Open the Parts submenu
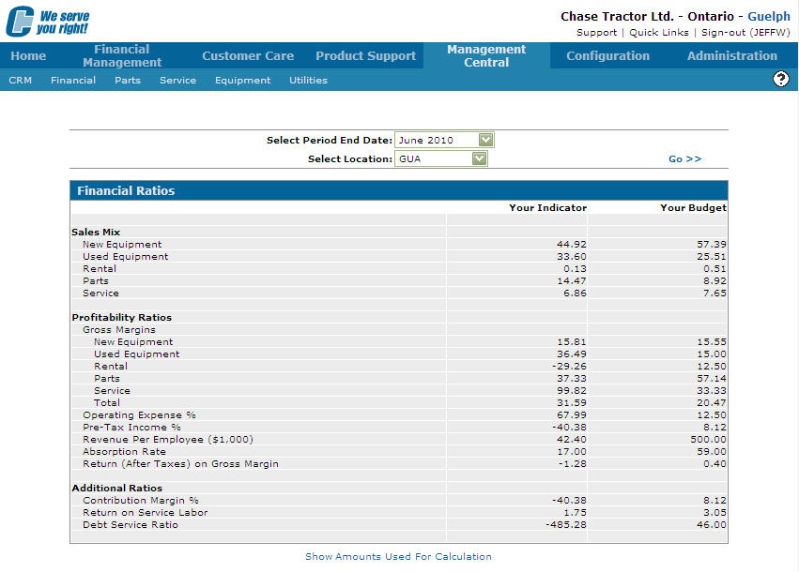799x572 pixels. 128,80
